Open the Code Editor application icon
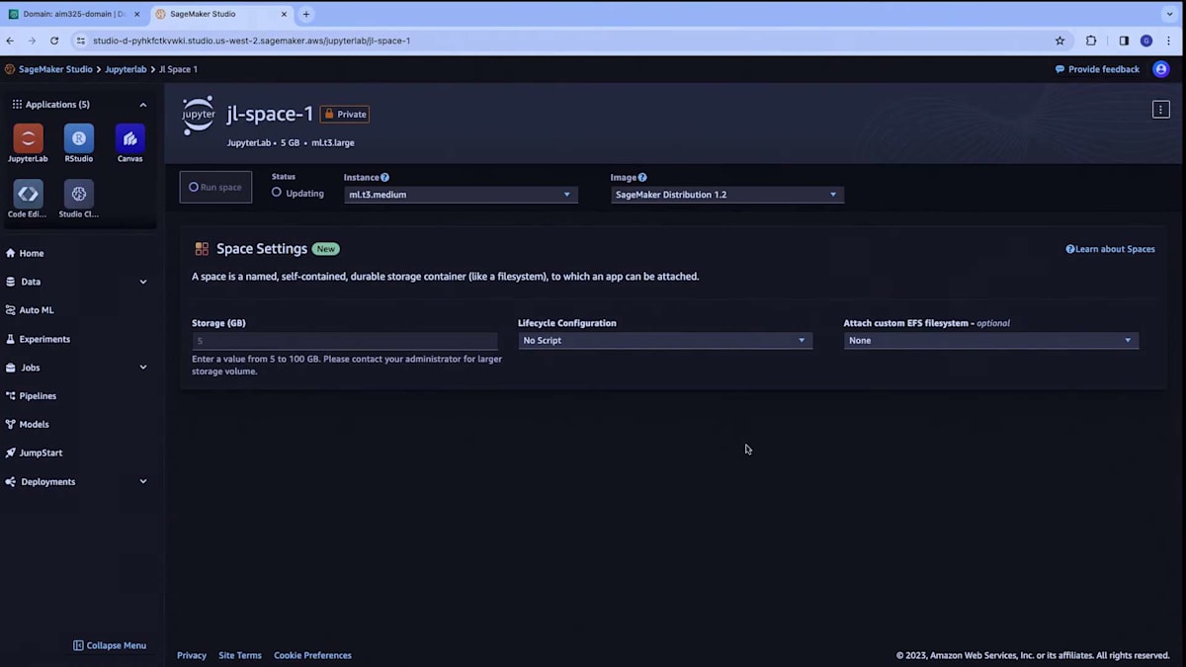Screen dimensions: 1186x667 (x=28, y=194)
